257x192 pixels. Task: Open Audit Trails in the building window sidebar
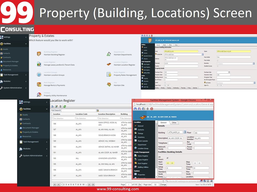pyautogui.click(x=145, y=87)
